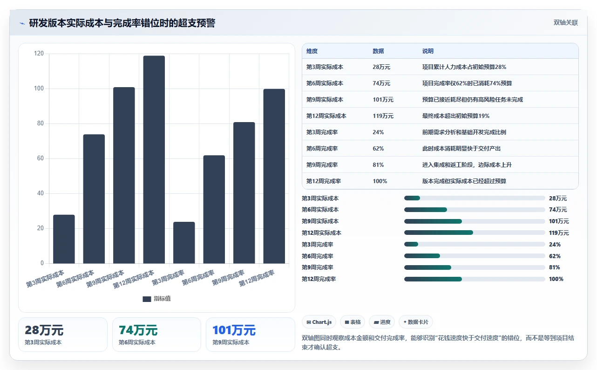Image resolution: width=597 pixels, height=370 pixels.
Task: Click the 101万元 data card
Action: [251, 335]
